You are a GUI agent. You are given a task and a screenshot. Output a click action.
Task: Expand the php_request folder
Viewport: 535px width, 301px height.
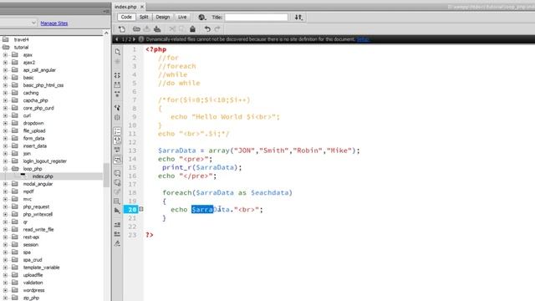click(5, 207)
